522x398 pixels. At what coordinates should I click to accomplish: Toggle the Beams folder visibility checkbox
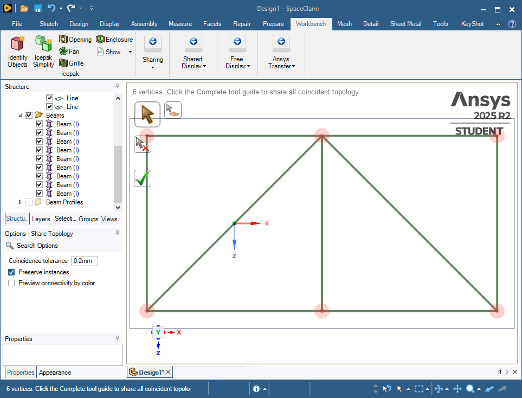pyautogui.click(x=29, y=115)
